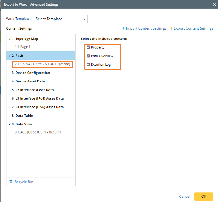Collapse the Data View section

[10, 124]
